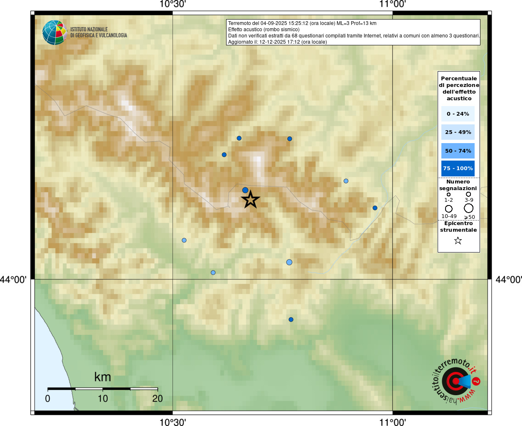Click the 3-9 reports circle in the legend

click(468, 194)
